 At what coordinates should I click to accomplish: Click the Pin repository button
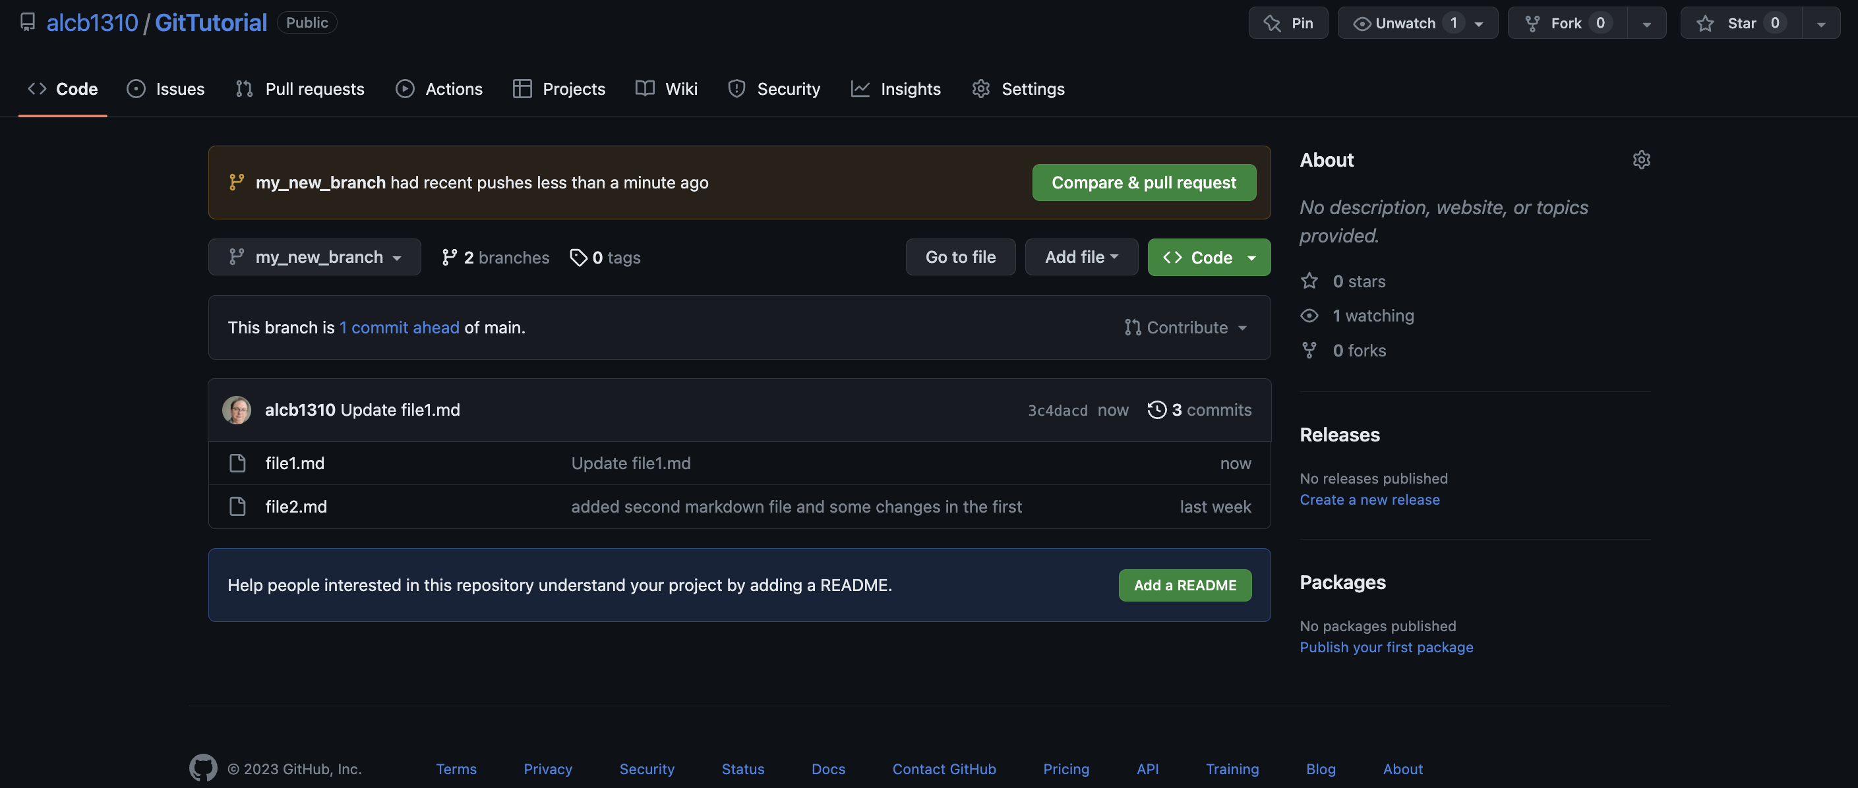pos(1288,23)
